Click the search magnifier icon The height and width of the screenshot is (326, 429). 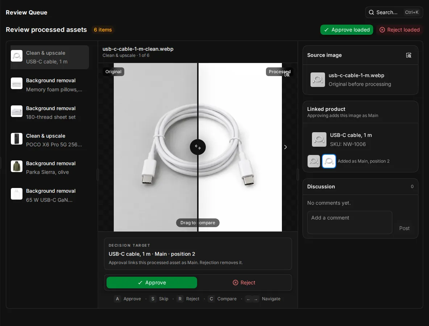click(371, 12)
